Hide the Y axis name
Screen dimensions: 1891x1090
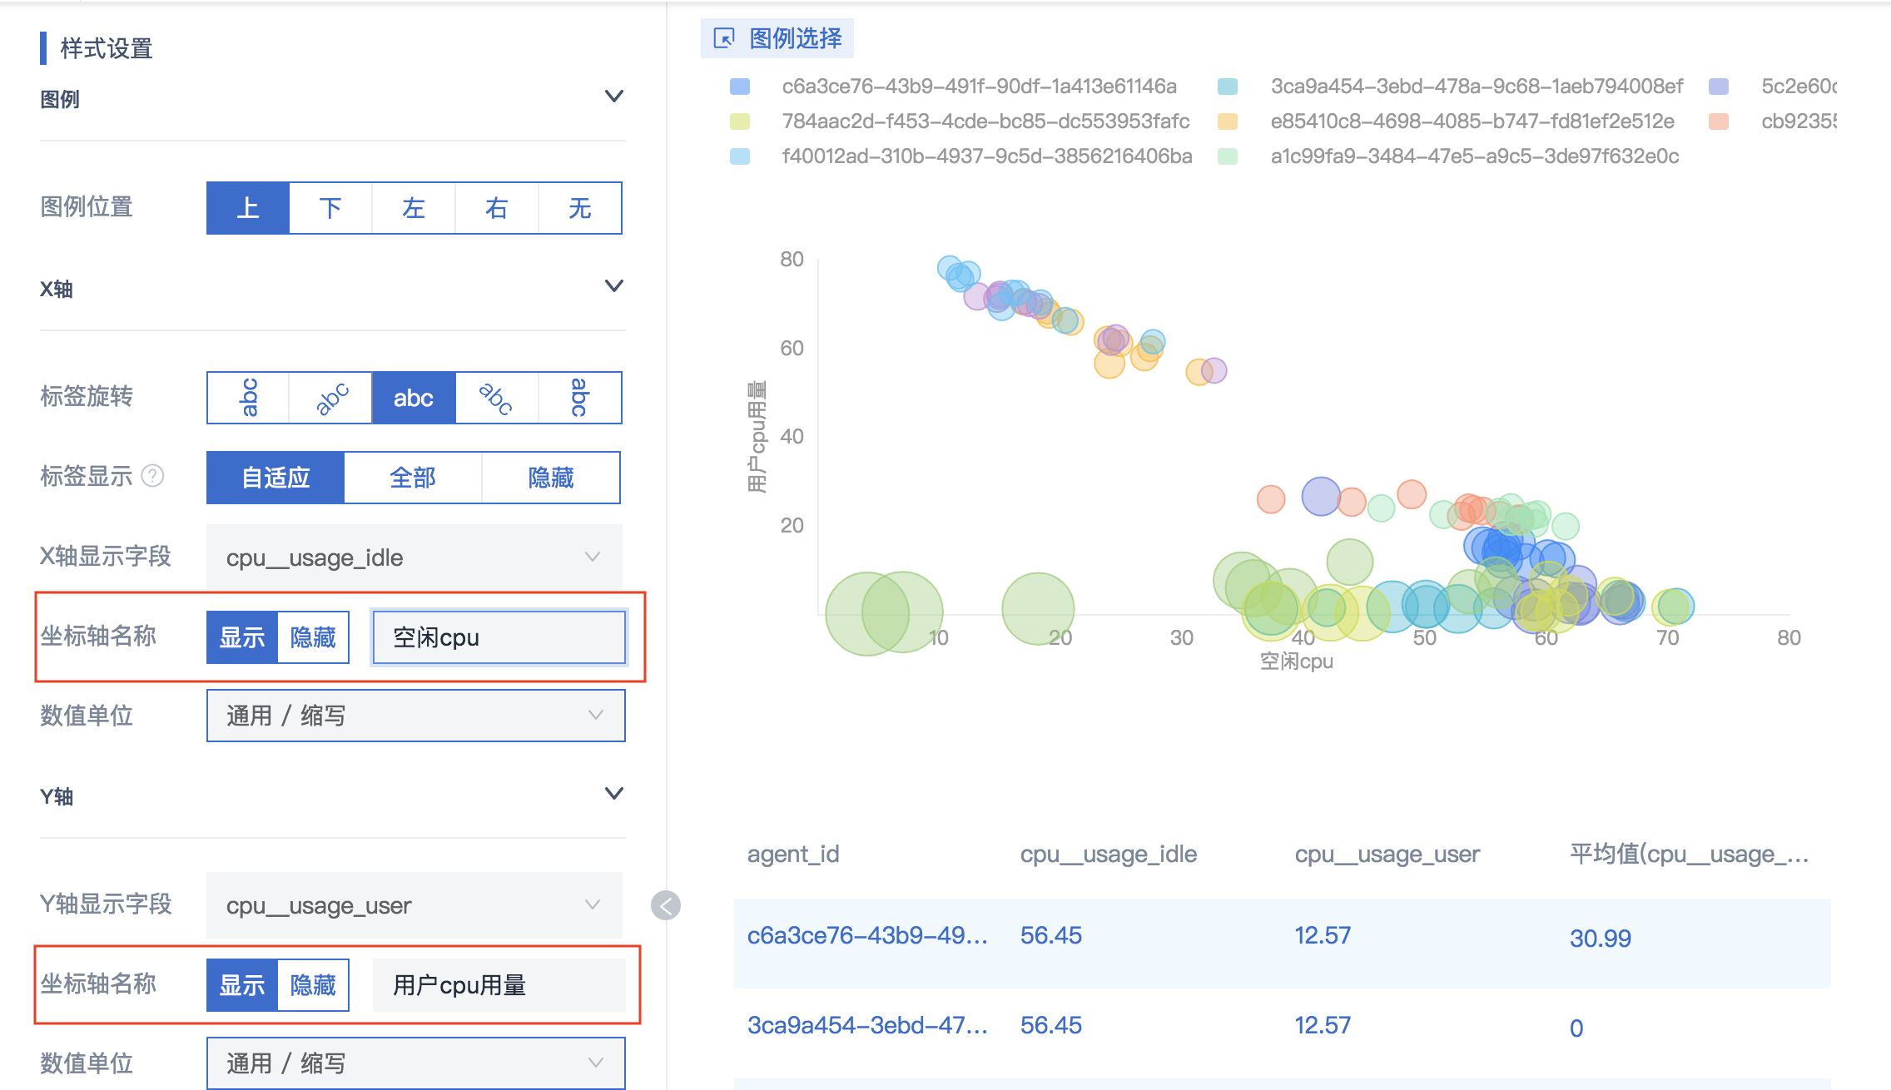[313, 985]
